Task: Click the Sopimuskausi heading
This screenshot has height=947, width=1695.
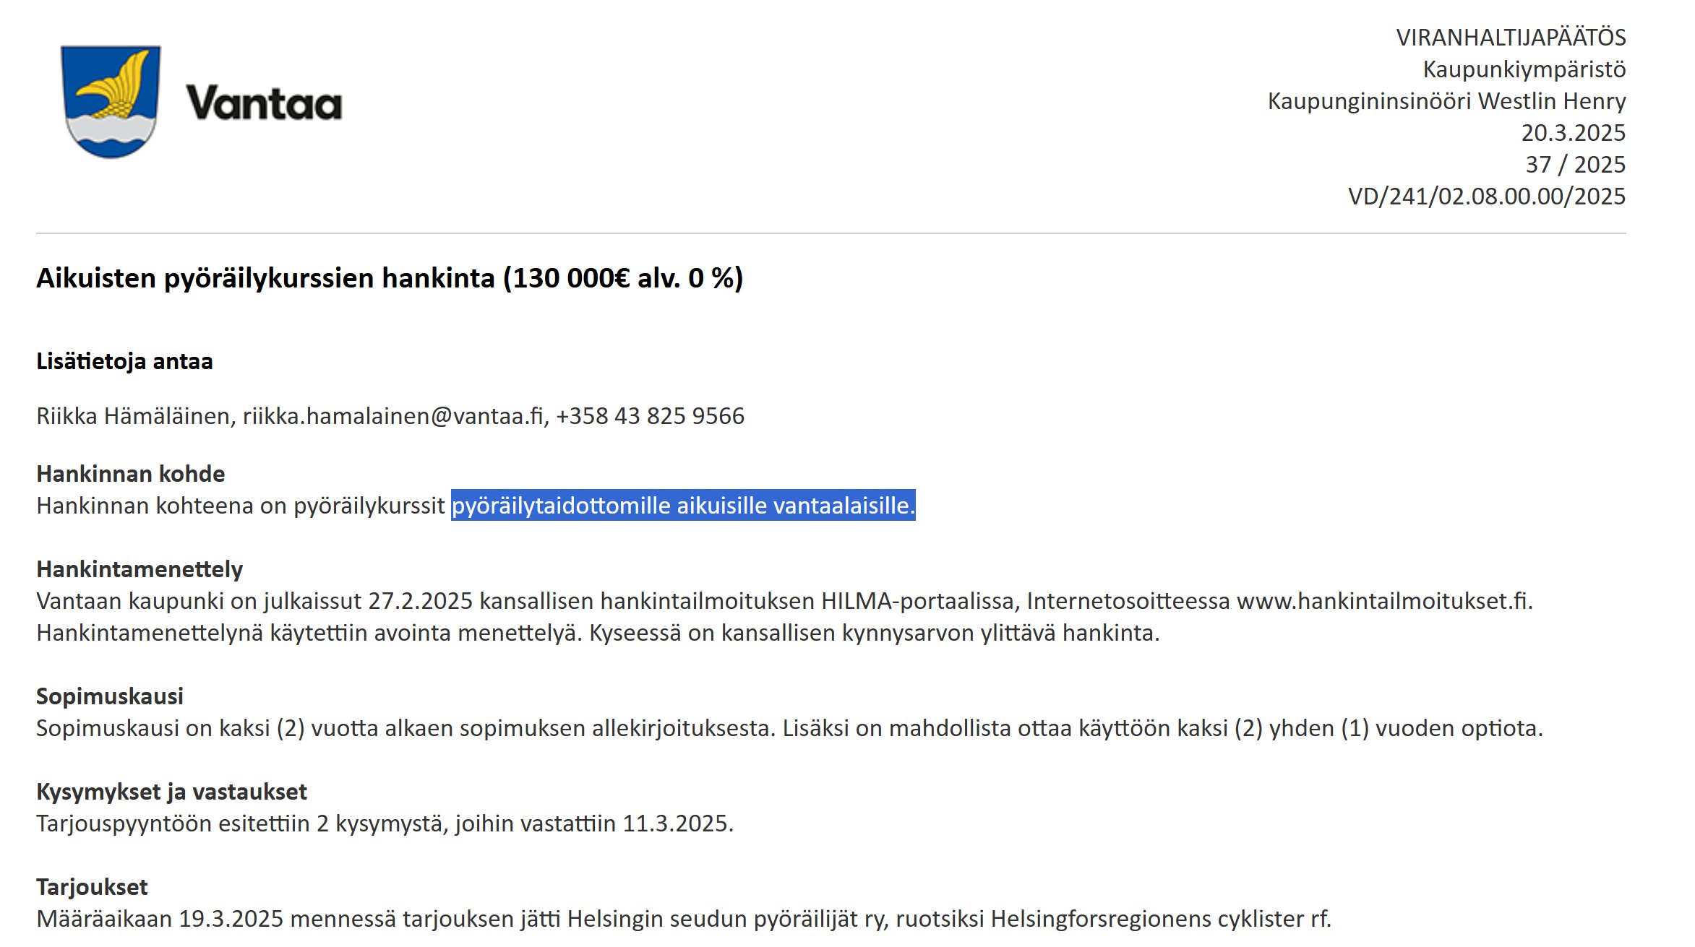Action: [x=109, y=696]
